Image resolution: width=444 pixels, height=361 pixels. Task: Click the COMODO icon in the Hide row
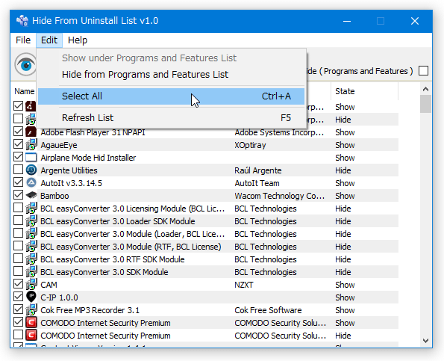click(x=31, y=335)
